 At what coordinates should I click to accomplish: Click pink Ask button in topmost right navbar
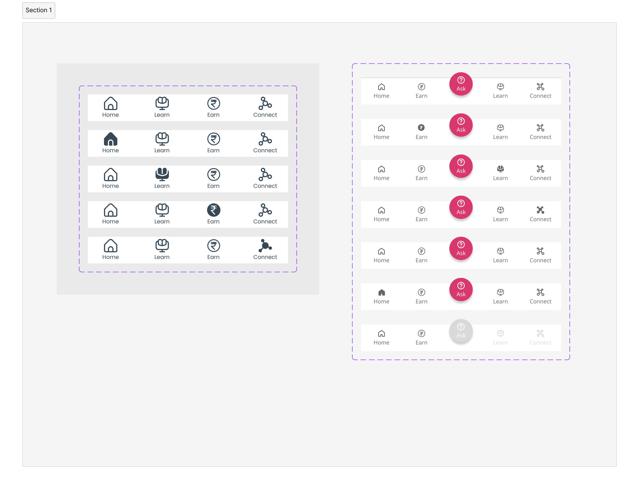461,84
